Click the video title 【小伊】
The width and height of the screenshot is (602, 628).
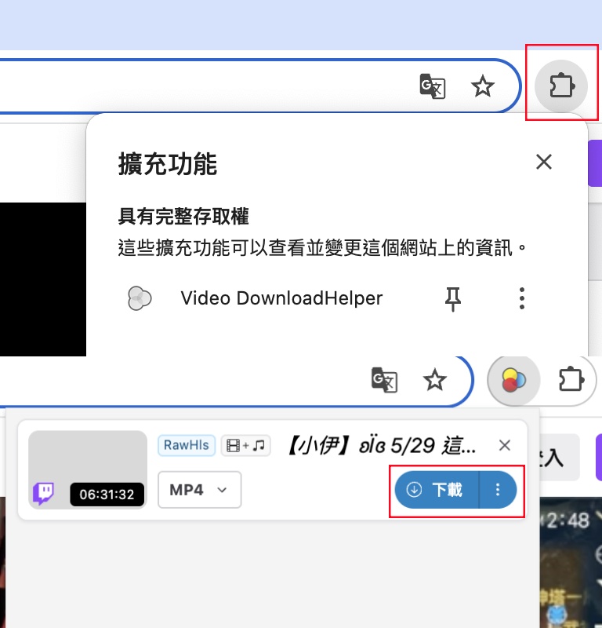(382, 445)
